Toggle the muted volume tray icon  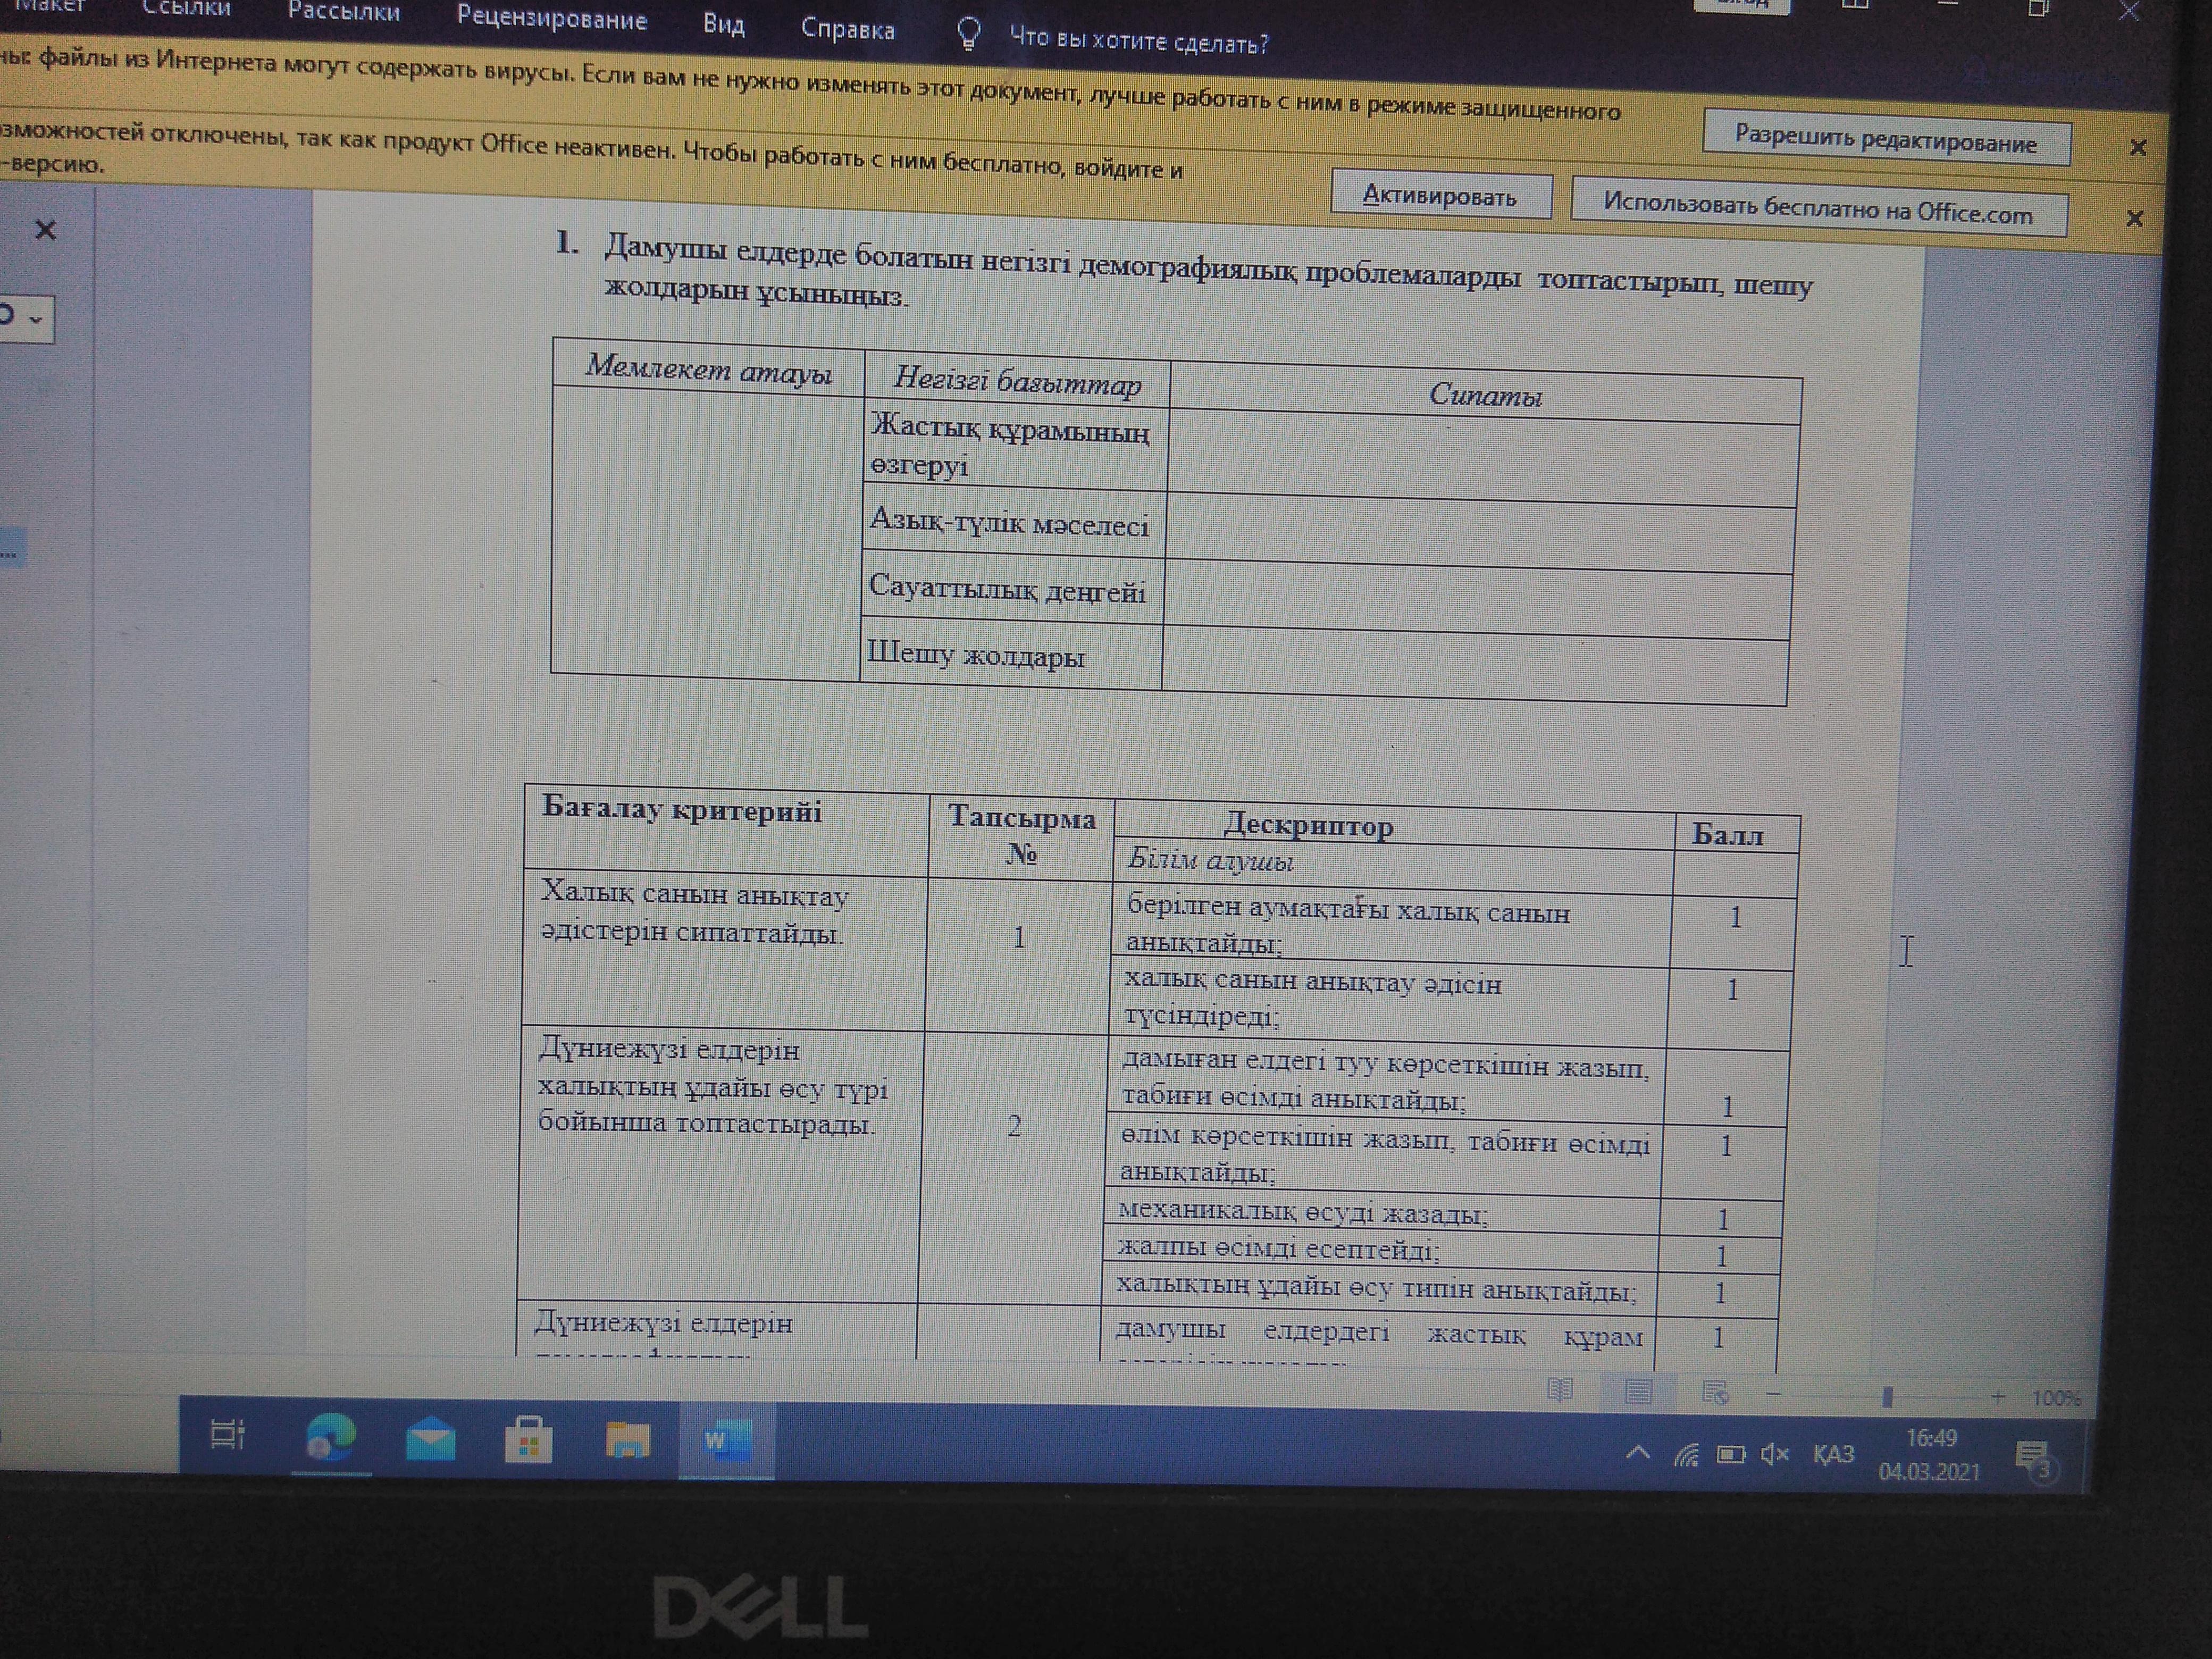[x=1774, y=1454]
